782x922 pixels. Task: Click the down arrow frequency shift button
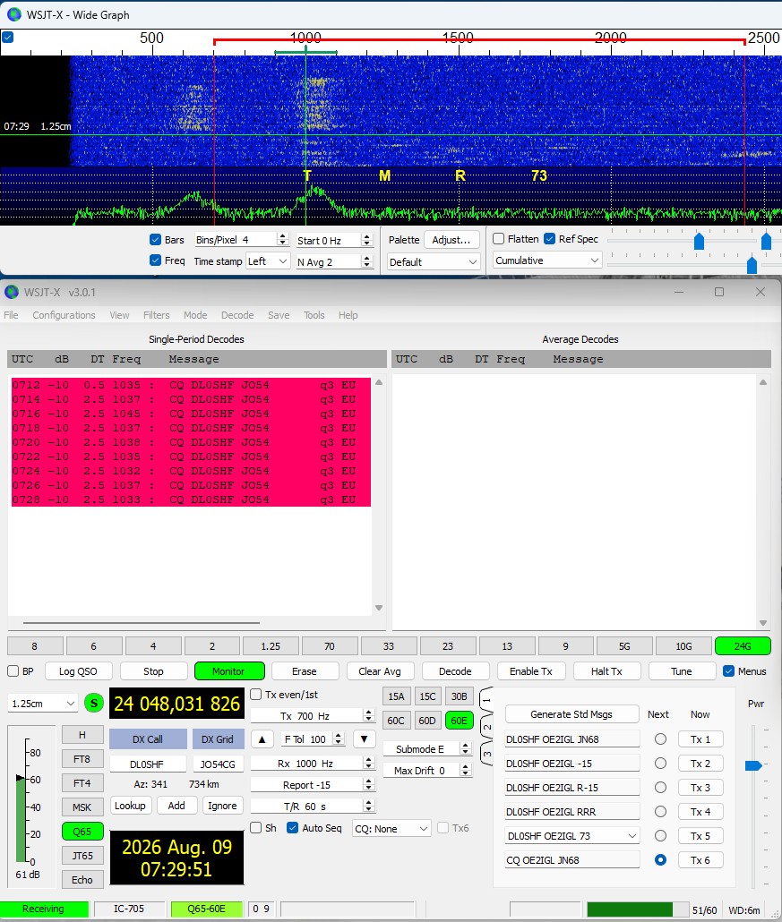coord(365,739)
